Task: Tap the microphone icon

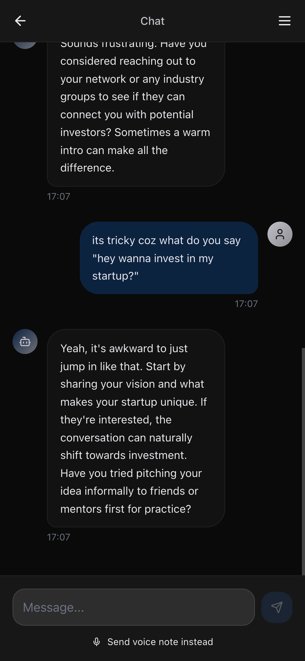Action: (96, 642)
